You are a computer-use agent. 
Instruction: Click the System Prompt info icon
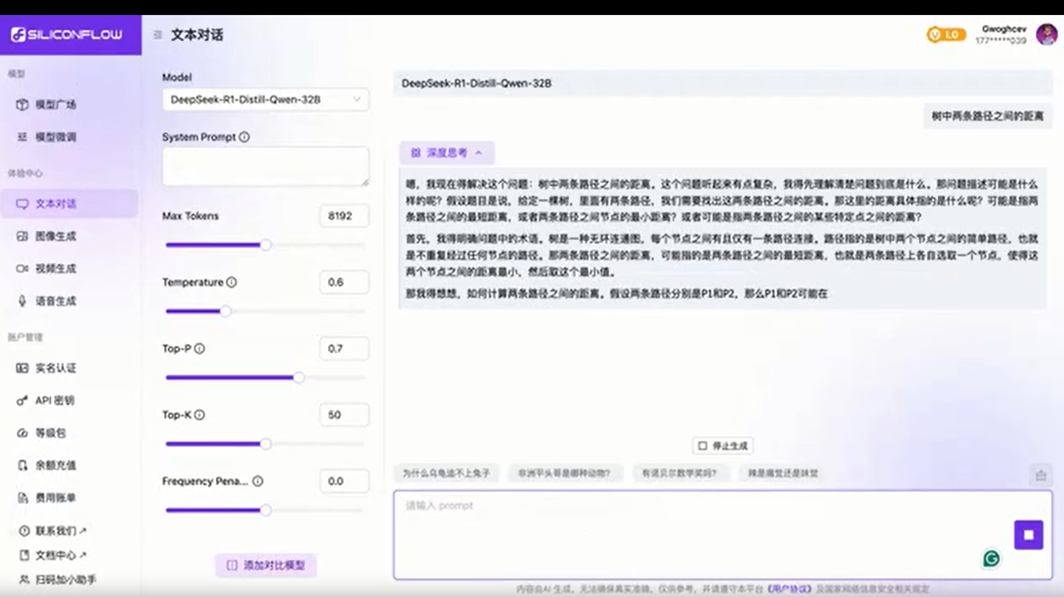(244, 137)
